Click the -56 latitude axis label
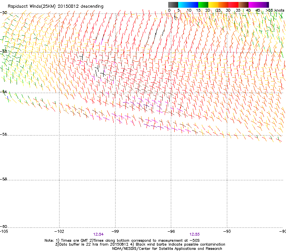Image resolution: width=286 pixels, height=251 pixels. click(3, 134)
